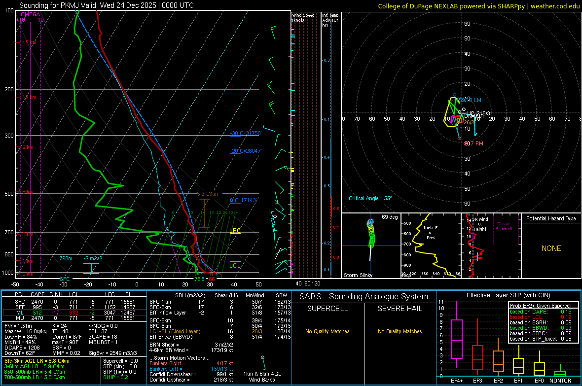Click the orange 'LCL-EL (Cloud Layer)' row
Viewport: 582px width, 386px height.
coord(175,331)
